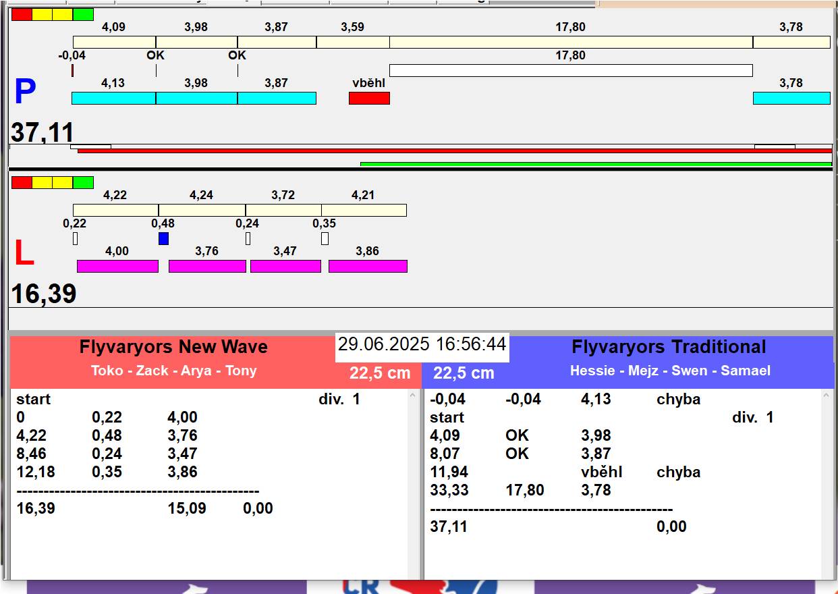
Task: Select the blue 0,48 pass indicator square
Action: coord(163,238)
